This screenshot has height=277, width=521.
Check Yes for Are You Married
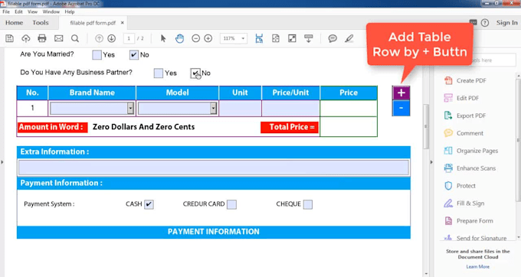[x=97, y=55]
